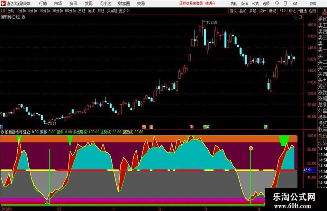Image resolution: width=327 pixels, height=211 pixels.
Task: Click the R 1000 icon in sidebar
Action: pos(325,12)
